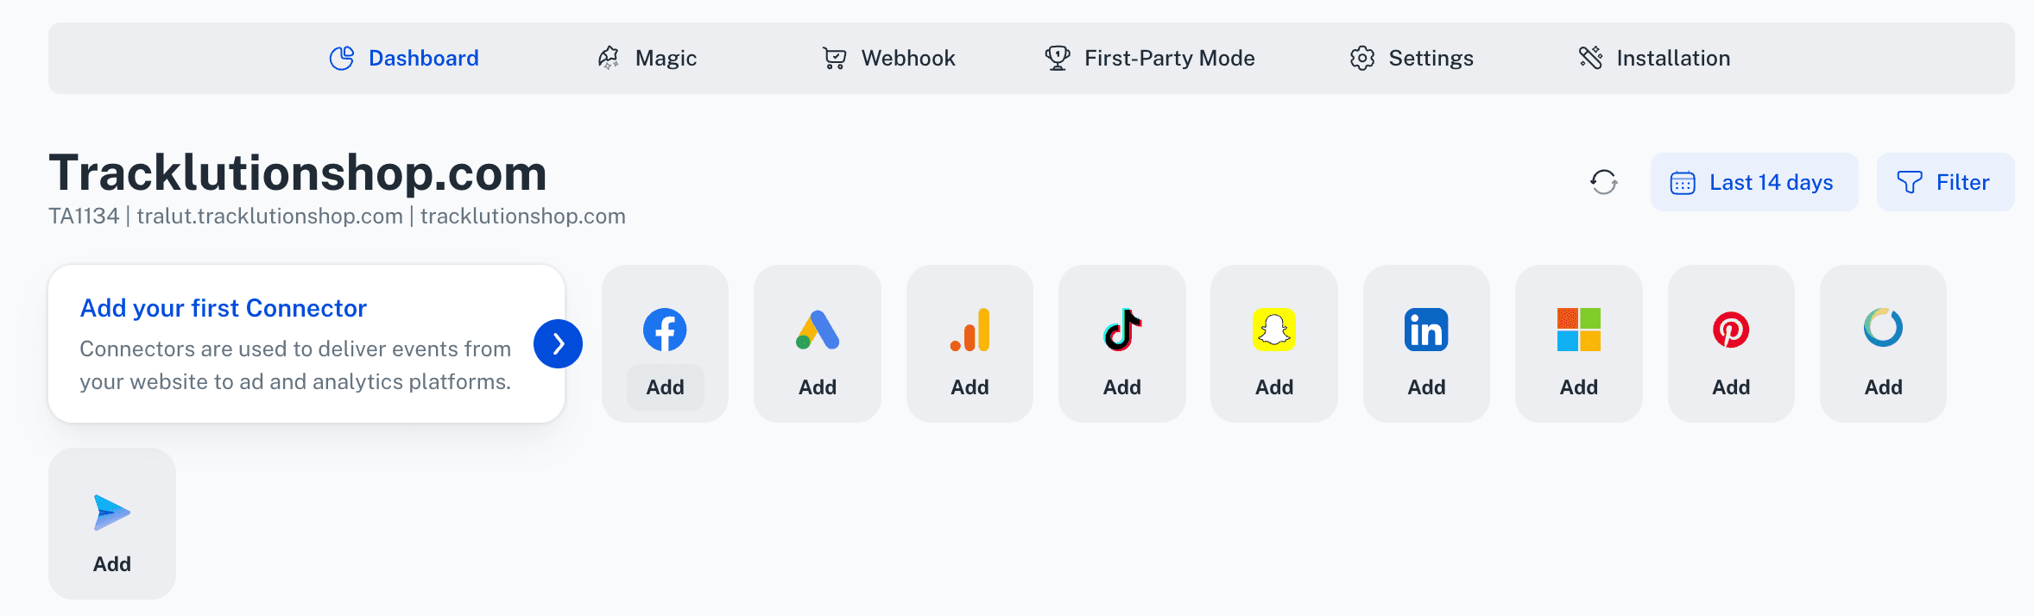Click the refresh data icon

tap(1604, 182)
